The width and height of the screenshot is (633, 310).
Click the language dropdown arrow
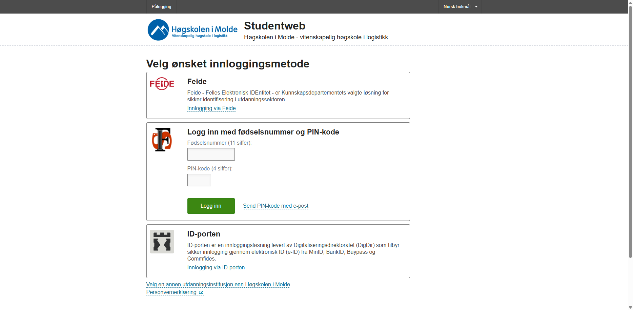[476, 7]
